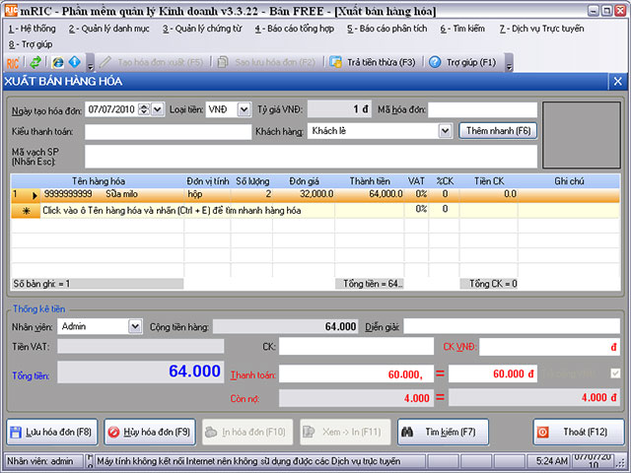Toggle the checkbox beside the 60.000 đ field
This screenshot has height=473, width=631.
616,374
